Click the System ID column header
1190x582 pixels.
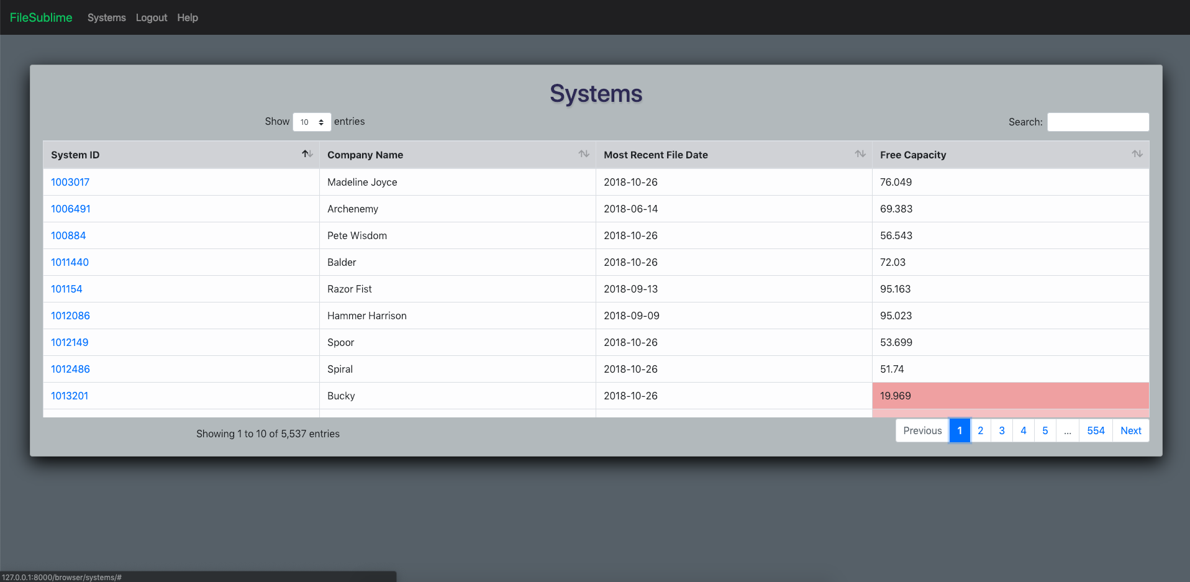point(181,155)
